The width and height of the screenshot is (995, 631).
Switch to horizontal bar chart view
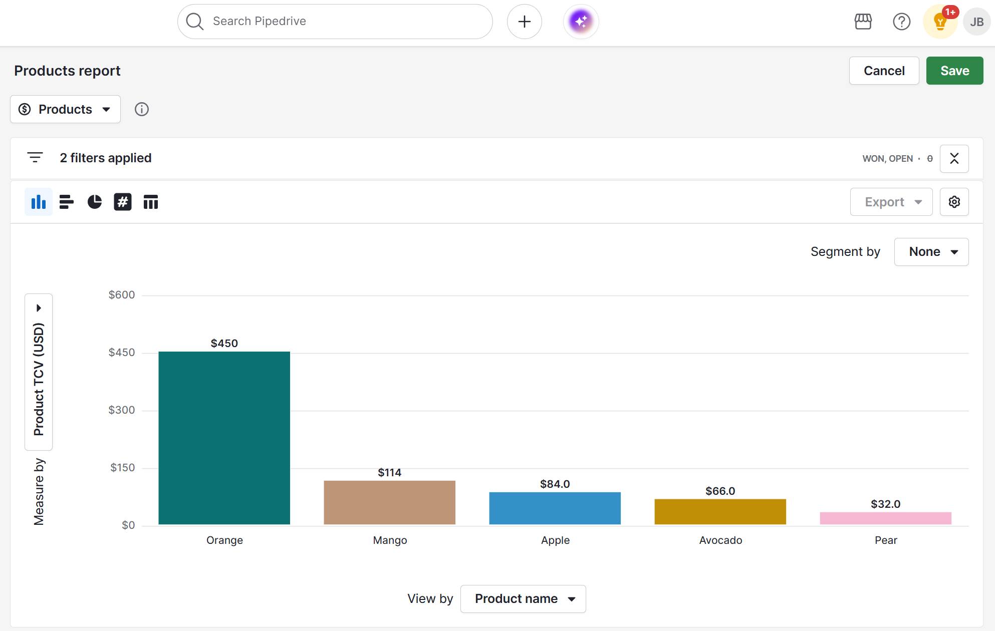pos(66,202)
